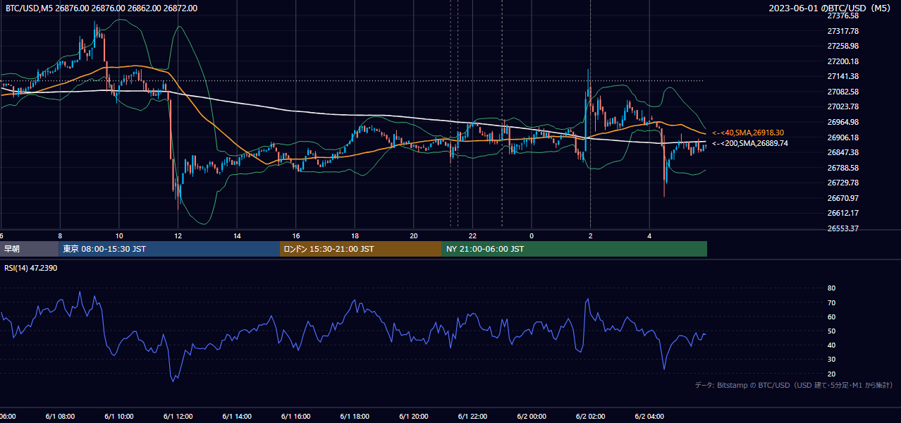Click hour tick 12 under price chart

coord(178,235)
